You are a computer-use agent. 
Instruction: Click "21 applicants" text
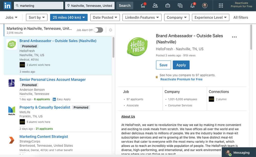click(44, 129)
